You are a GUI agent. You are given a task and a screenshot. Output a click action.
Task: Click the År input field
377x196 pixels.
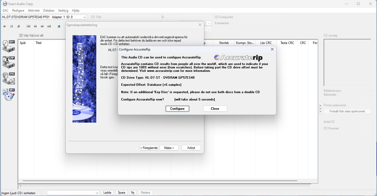coord(196,17)
